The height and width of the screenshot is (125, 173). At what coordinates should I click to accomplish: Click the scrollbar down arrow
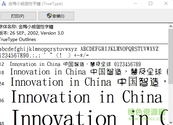(x=171, y=122)
